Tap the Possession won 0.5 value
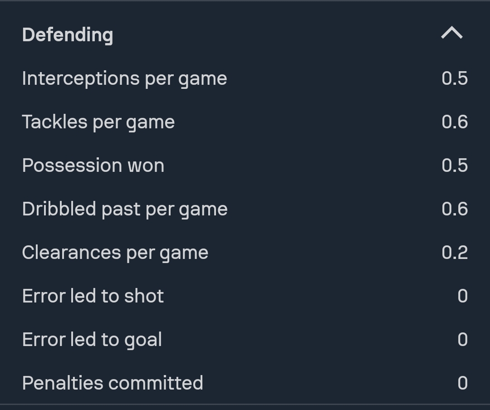This screenshot has width=490, height=410. 455,166
